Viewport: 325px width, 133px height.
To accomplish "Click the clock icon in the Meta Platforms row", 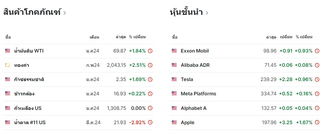I will (317, 94).
